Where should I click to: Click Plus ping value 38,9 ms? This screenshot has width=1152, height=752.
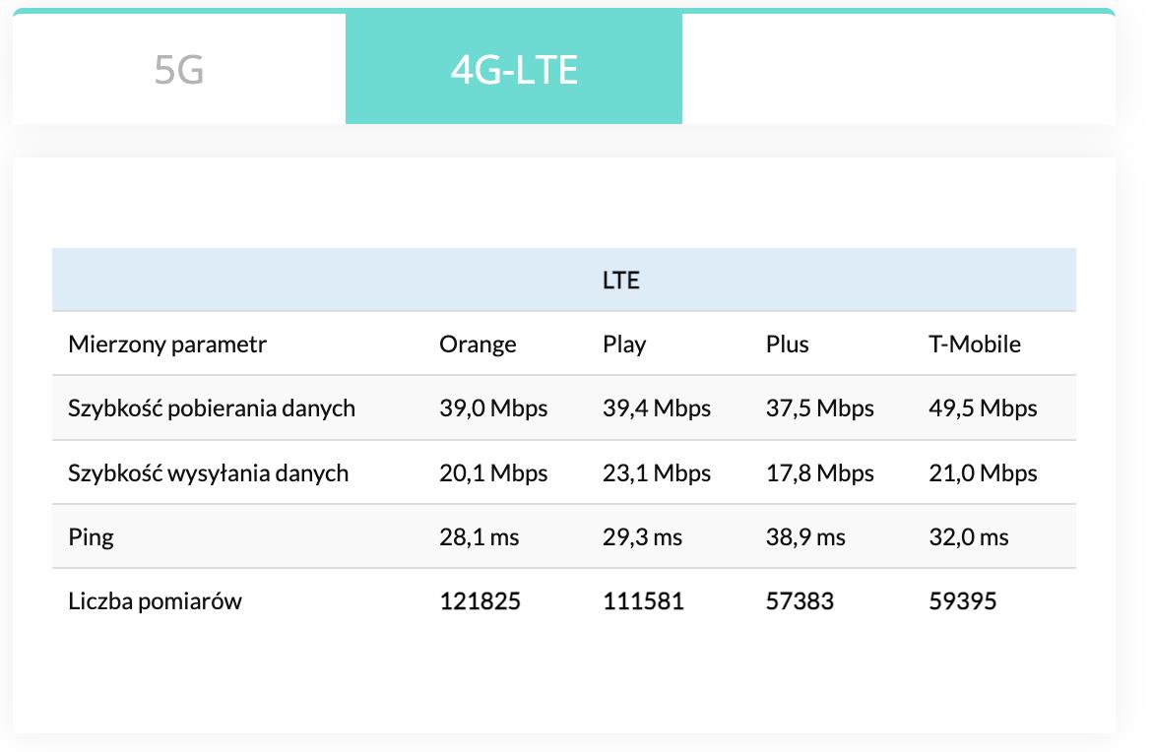805,536
